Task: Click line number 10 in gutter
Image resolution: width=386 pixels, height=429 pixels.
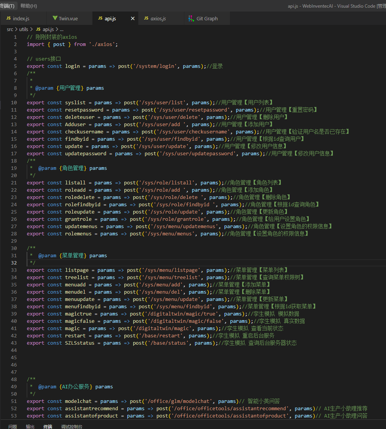Action: 14,103
